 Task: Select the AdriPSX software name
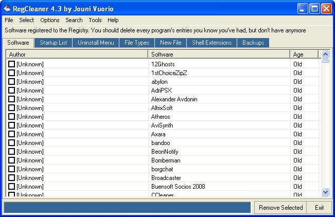(x=161, y=91)
